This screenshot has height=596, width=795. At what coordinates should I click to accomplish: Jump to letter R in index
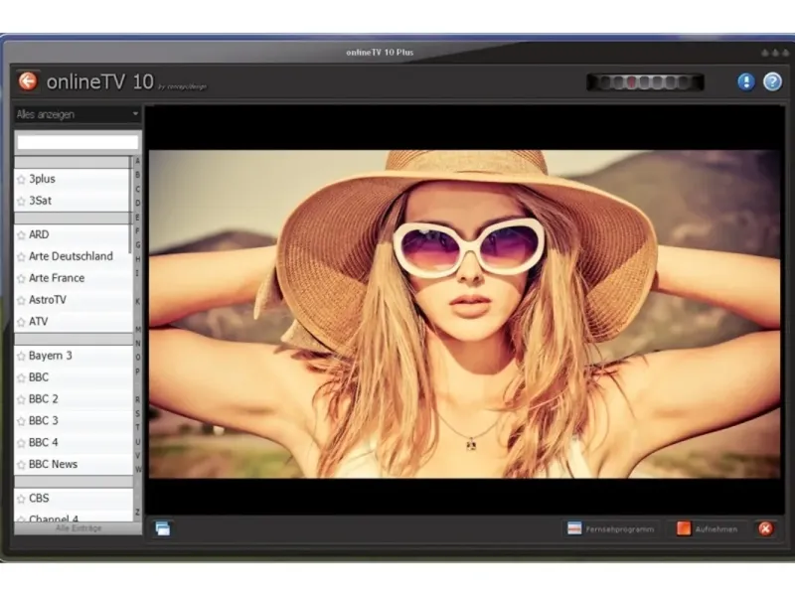(137, 400)
